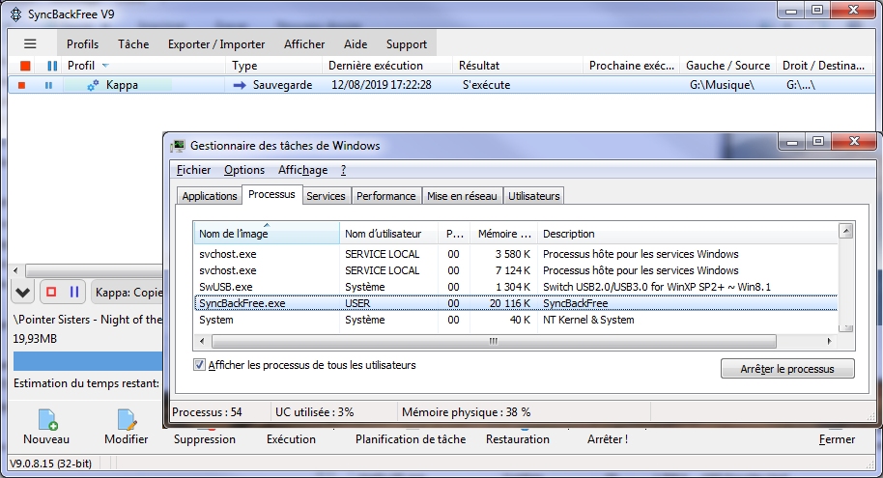This screenshot has width=883, height=478.
Task: Click the Kappa: Copie status label
Action: (x=128, y=293)
